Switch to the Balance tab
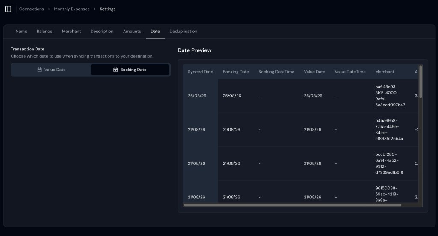 click(44, 31)
